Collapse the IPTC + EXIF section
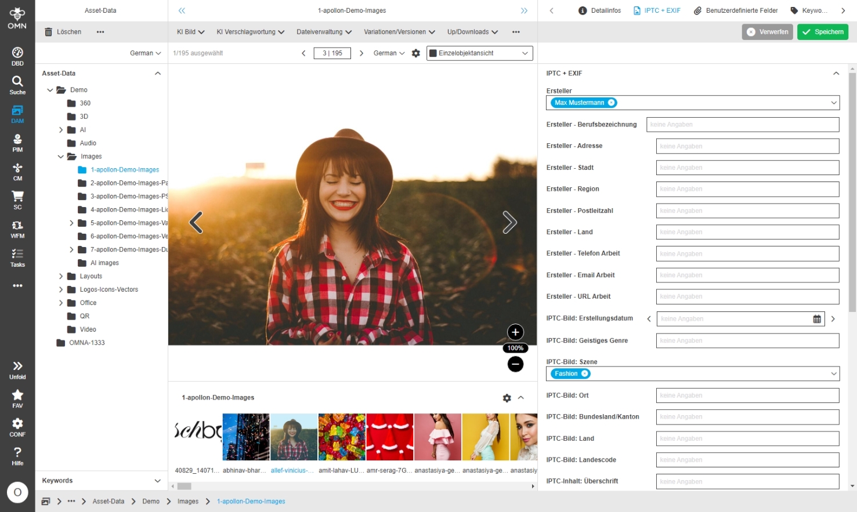Viewport: 857px width, 512px height. point(836,74)
